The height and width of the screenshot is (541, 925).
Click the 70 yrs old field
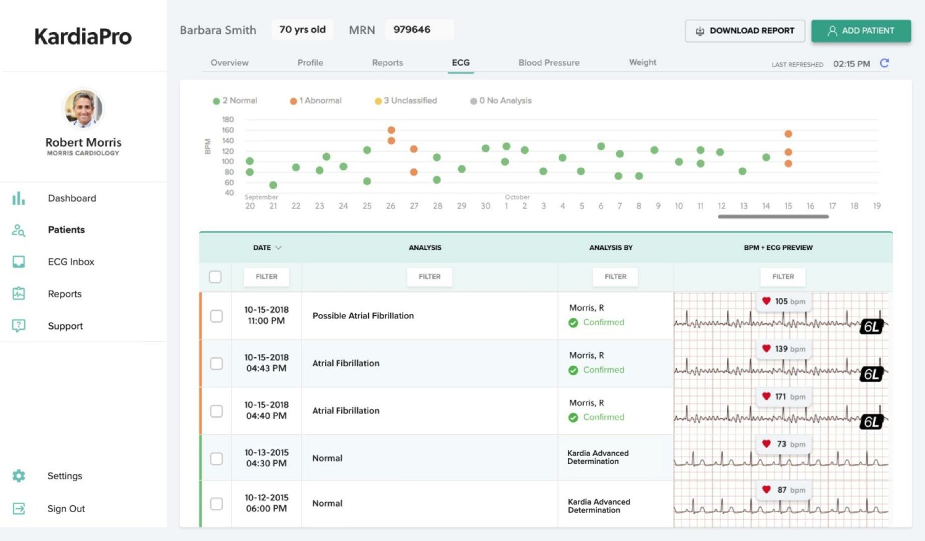pos(302,30)
